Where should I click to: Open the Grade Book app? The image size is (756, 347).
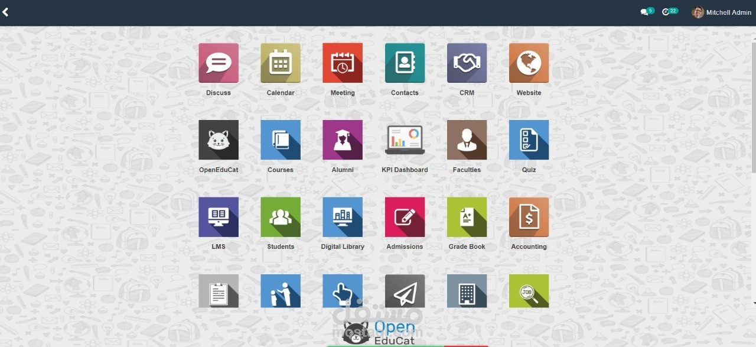click(x=467, y=217)
